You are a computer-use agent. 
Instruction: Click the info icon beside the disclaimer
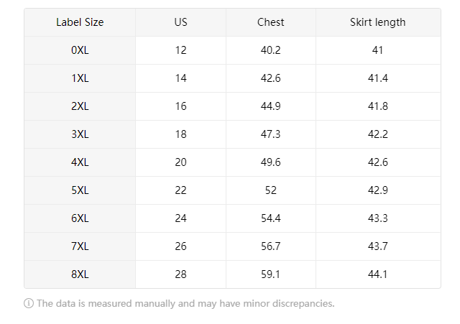coord(29,304)
